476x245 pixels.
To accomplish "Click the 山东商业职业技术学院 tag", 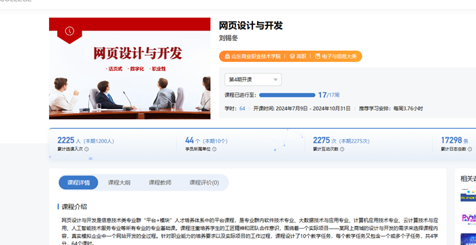I will click(256, 56).
